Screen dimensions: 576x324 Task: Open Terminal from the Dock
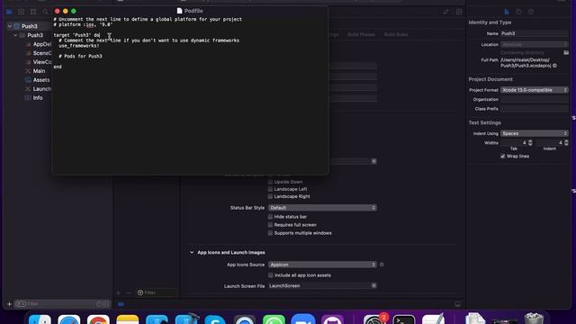coord(404,319)
